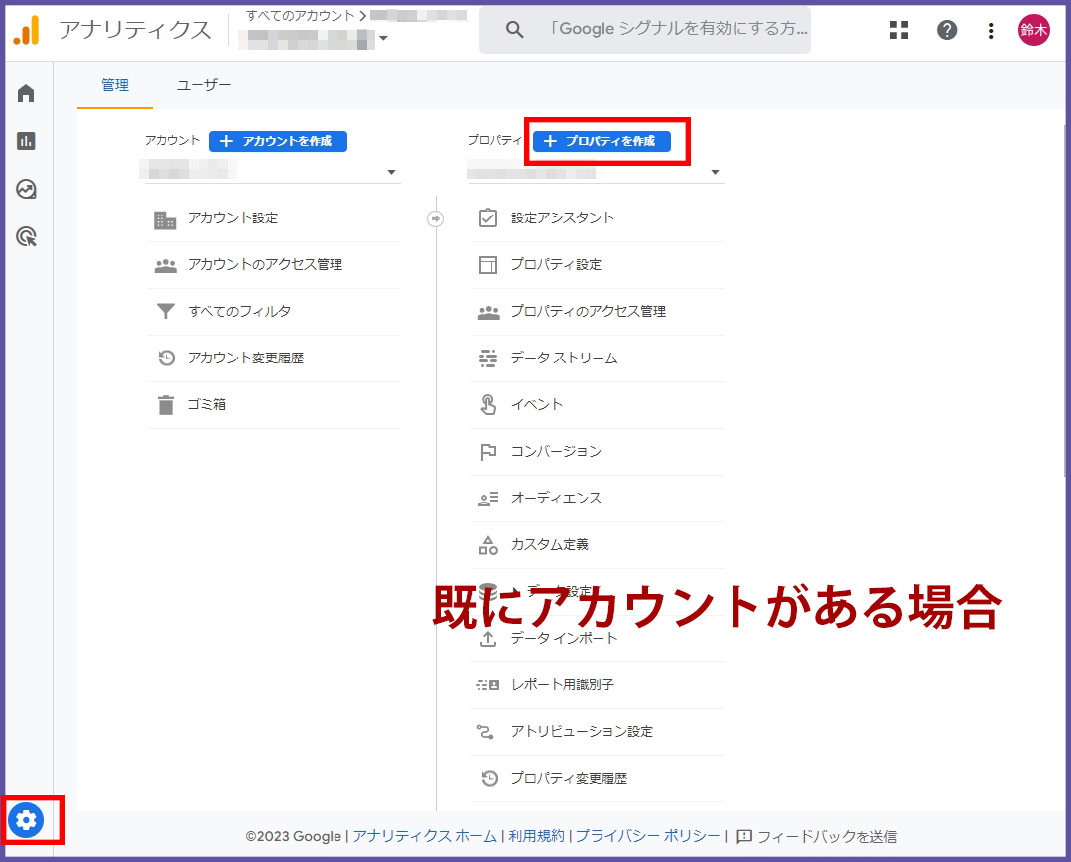This screenshot has height=862, width=1071.
Task: Click the アカウントを作成 button
Action: click(x=278, y=141)
